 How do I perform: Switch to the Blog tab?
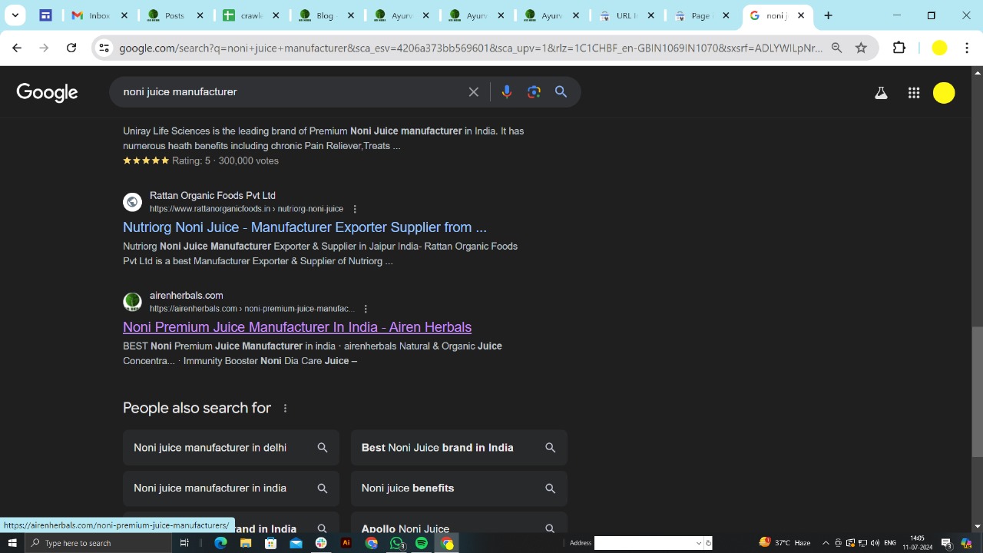tap(325, 15)
